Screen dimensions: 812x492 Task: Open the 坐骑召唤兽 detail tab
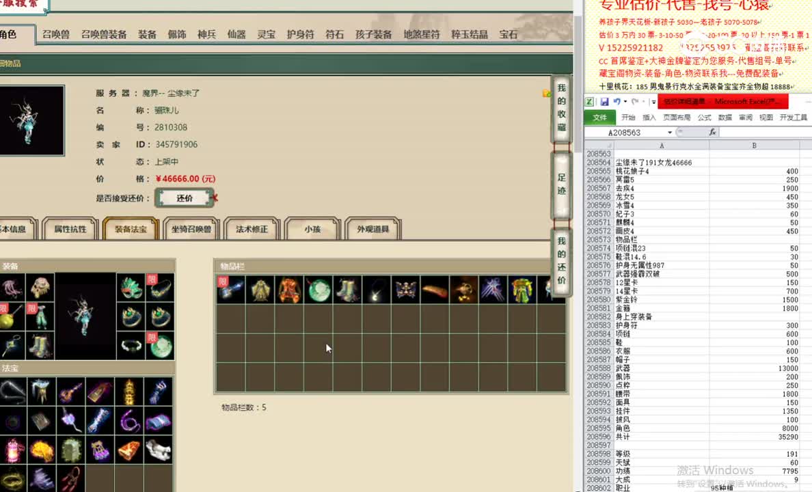coord(191,229)
